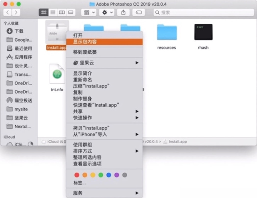The height and width of the screenshot is (198, 257).
Task: Select the rhash exec file
Action: [x=203, y=32]
